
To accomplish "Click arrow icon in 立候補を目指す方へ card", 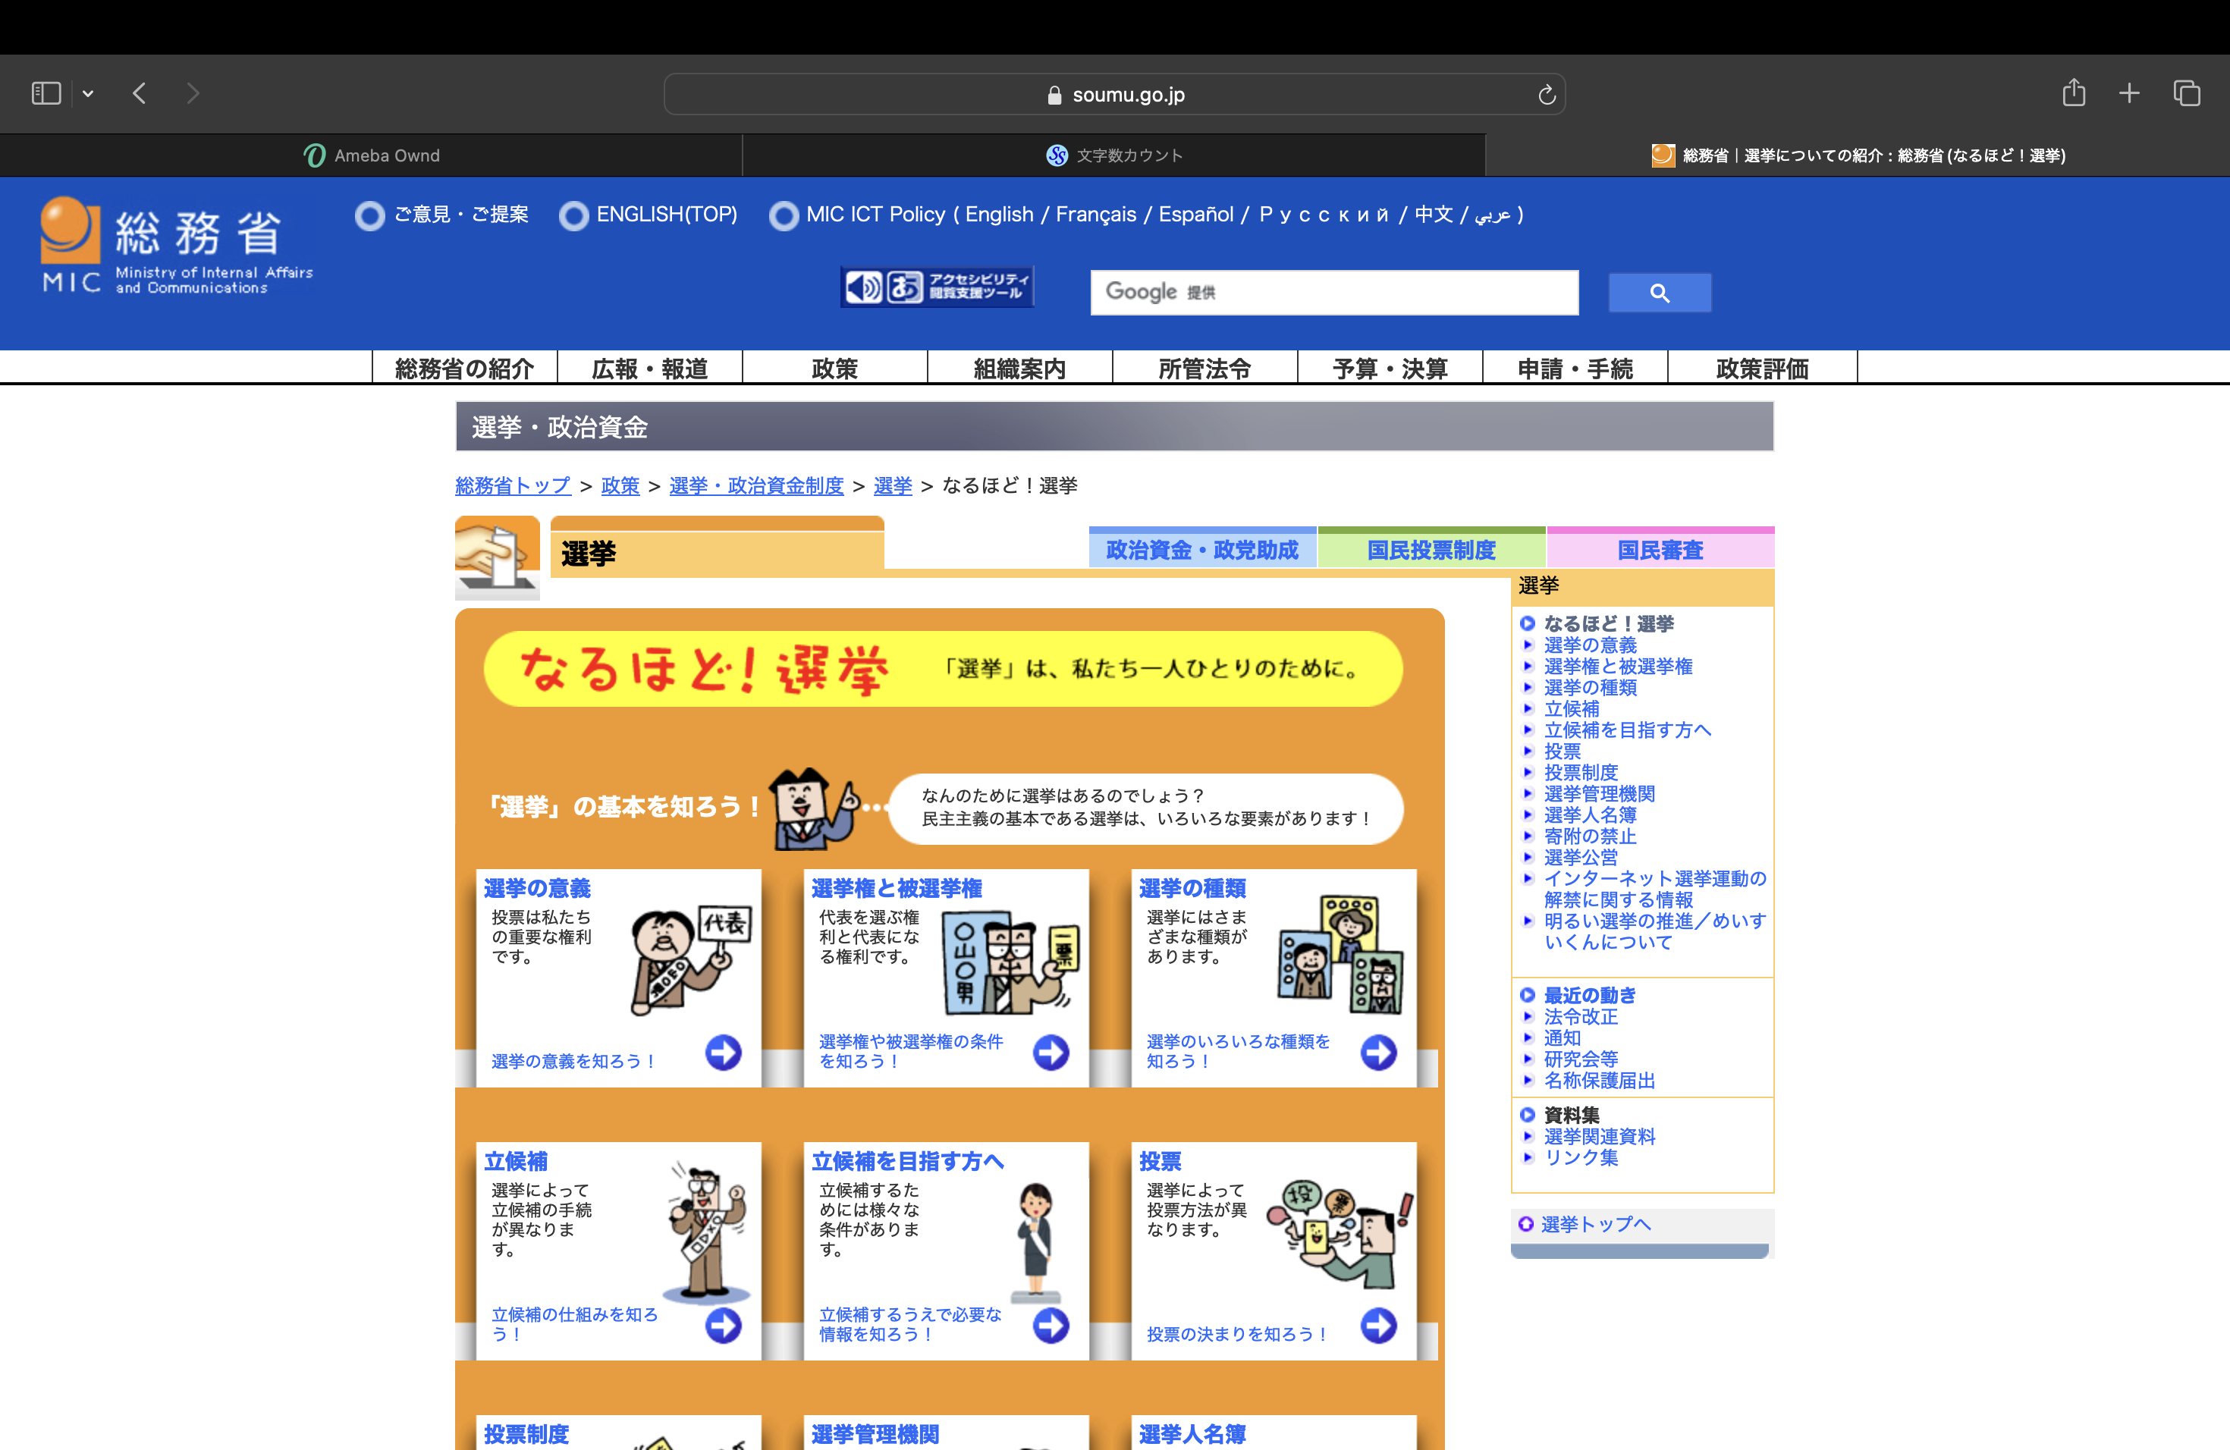I will [x=1051, y=1326].
